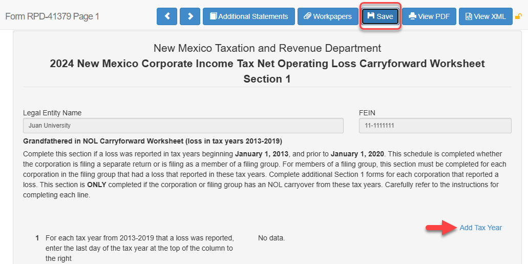Open the Workpapers attachments
The width and height of the screenshot is (528, 264).
pyautogui.click(x=328, y=16)
